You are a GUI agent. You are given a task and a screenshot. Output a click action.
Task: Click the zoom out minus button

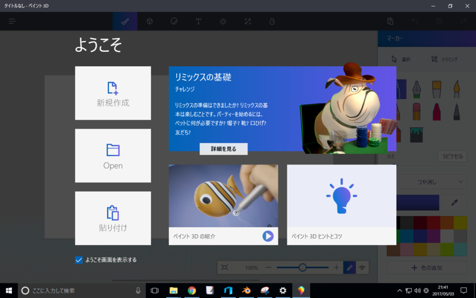(268, 268)
